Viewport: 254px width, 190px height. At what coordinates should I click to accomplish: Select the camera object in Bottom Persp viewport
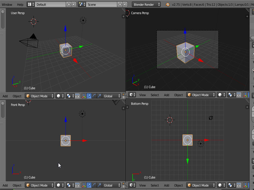pos(211,118)
